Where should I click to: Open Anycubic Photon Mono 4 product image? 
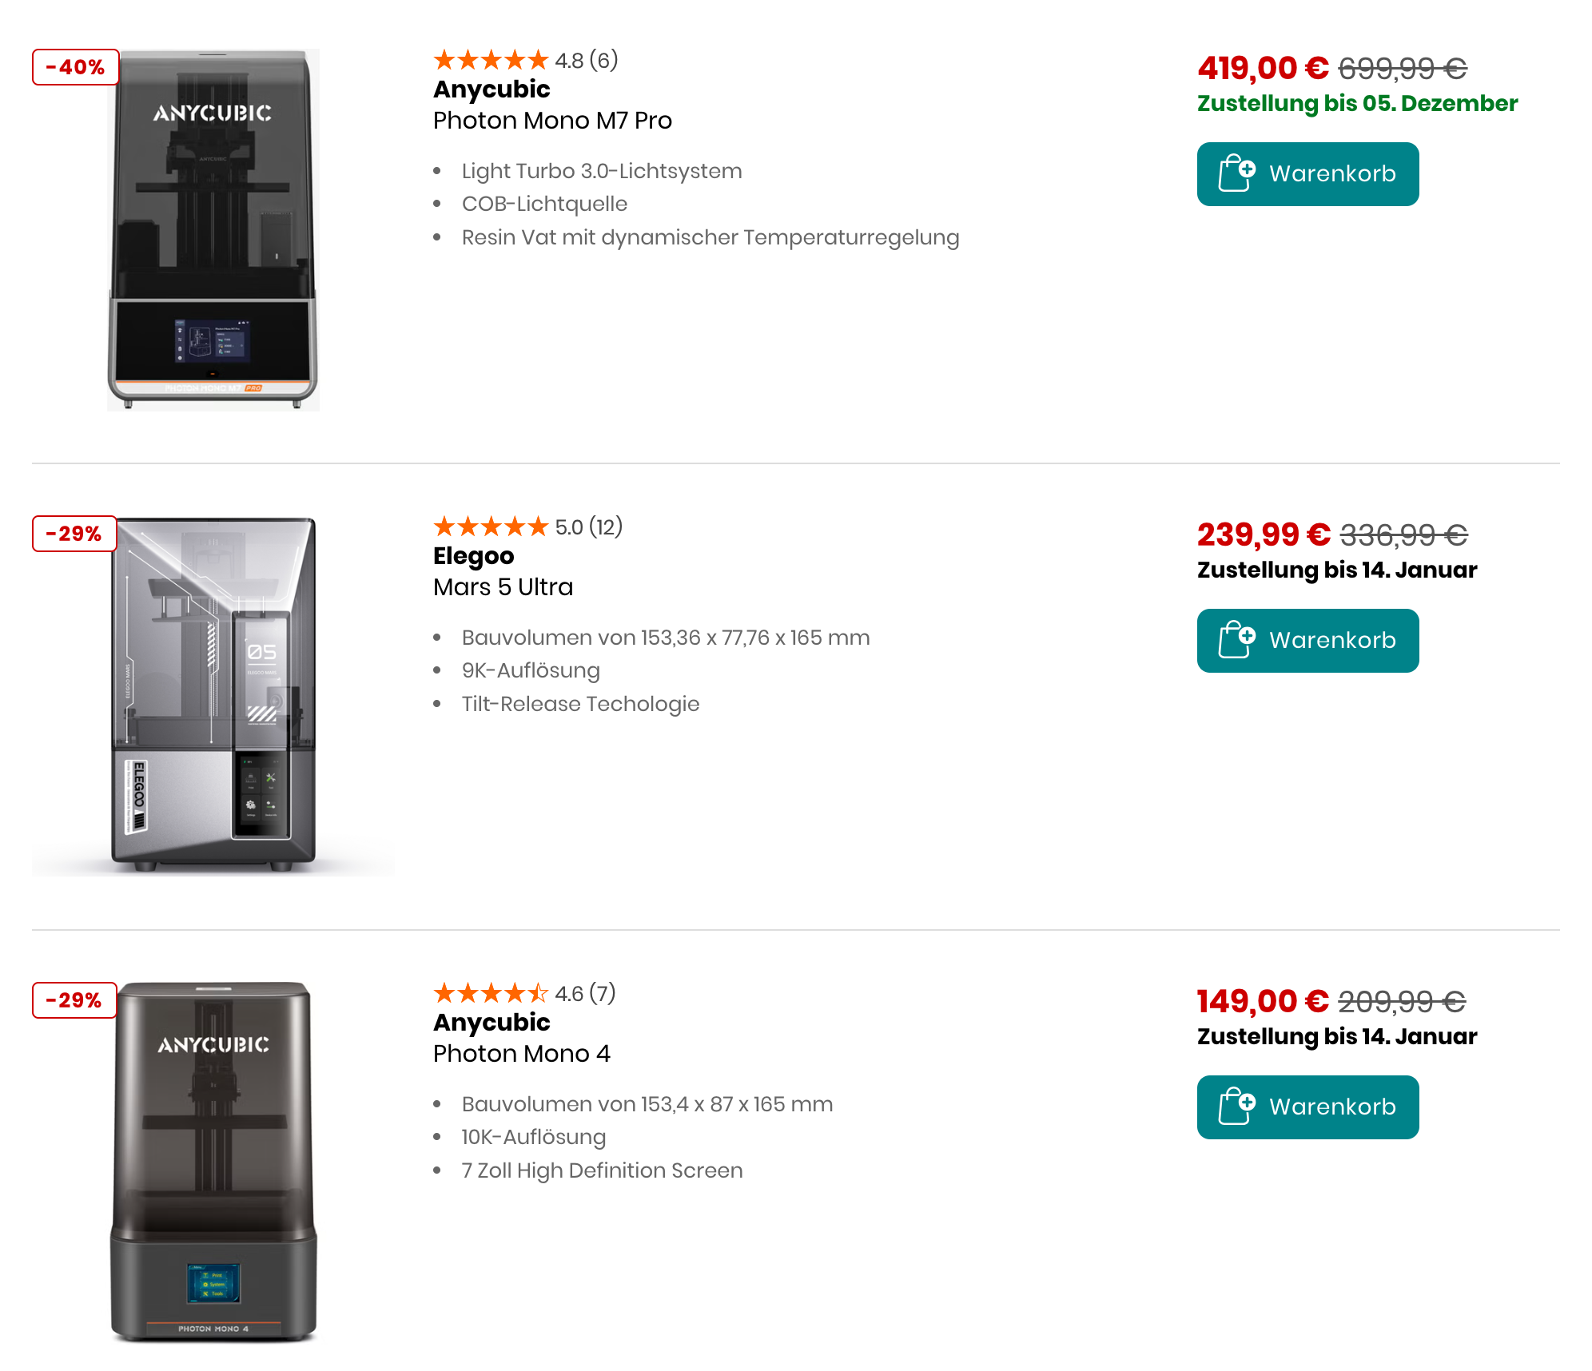point(213,1162)
